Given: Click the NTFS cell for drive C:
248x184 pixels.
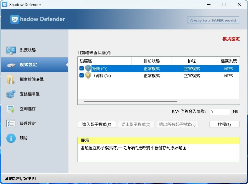Looking at the screenshot, I should pos(228,69).
